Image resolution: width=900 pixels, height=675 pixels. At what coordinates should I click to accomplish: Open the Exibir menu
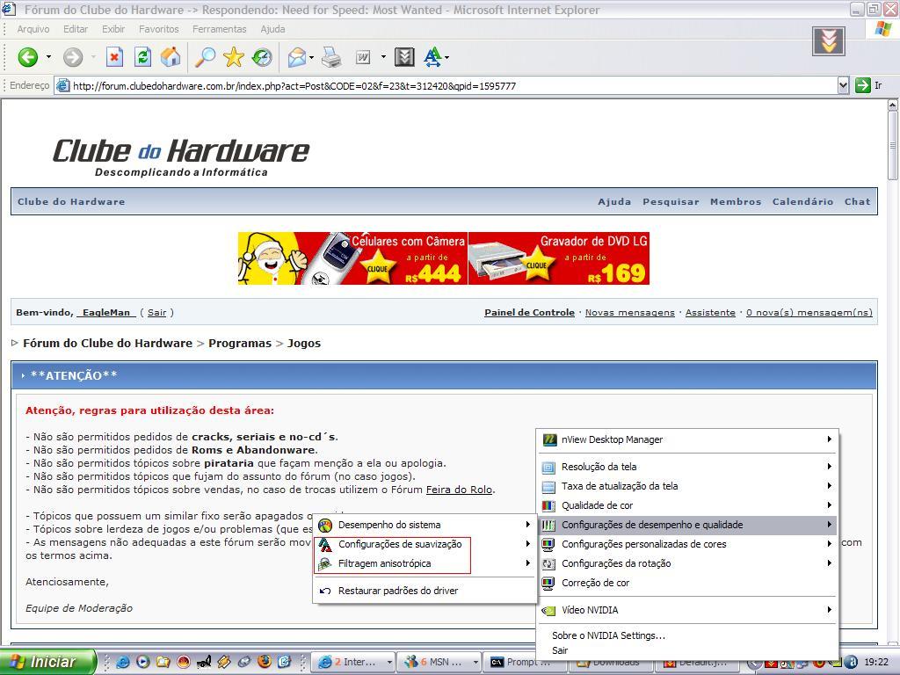coord(113,29)
